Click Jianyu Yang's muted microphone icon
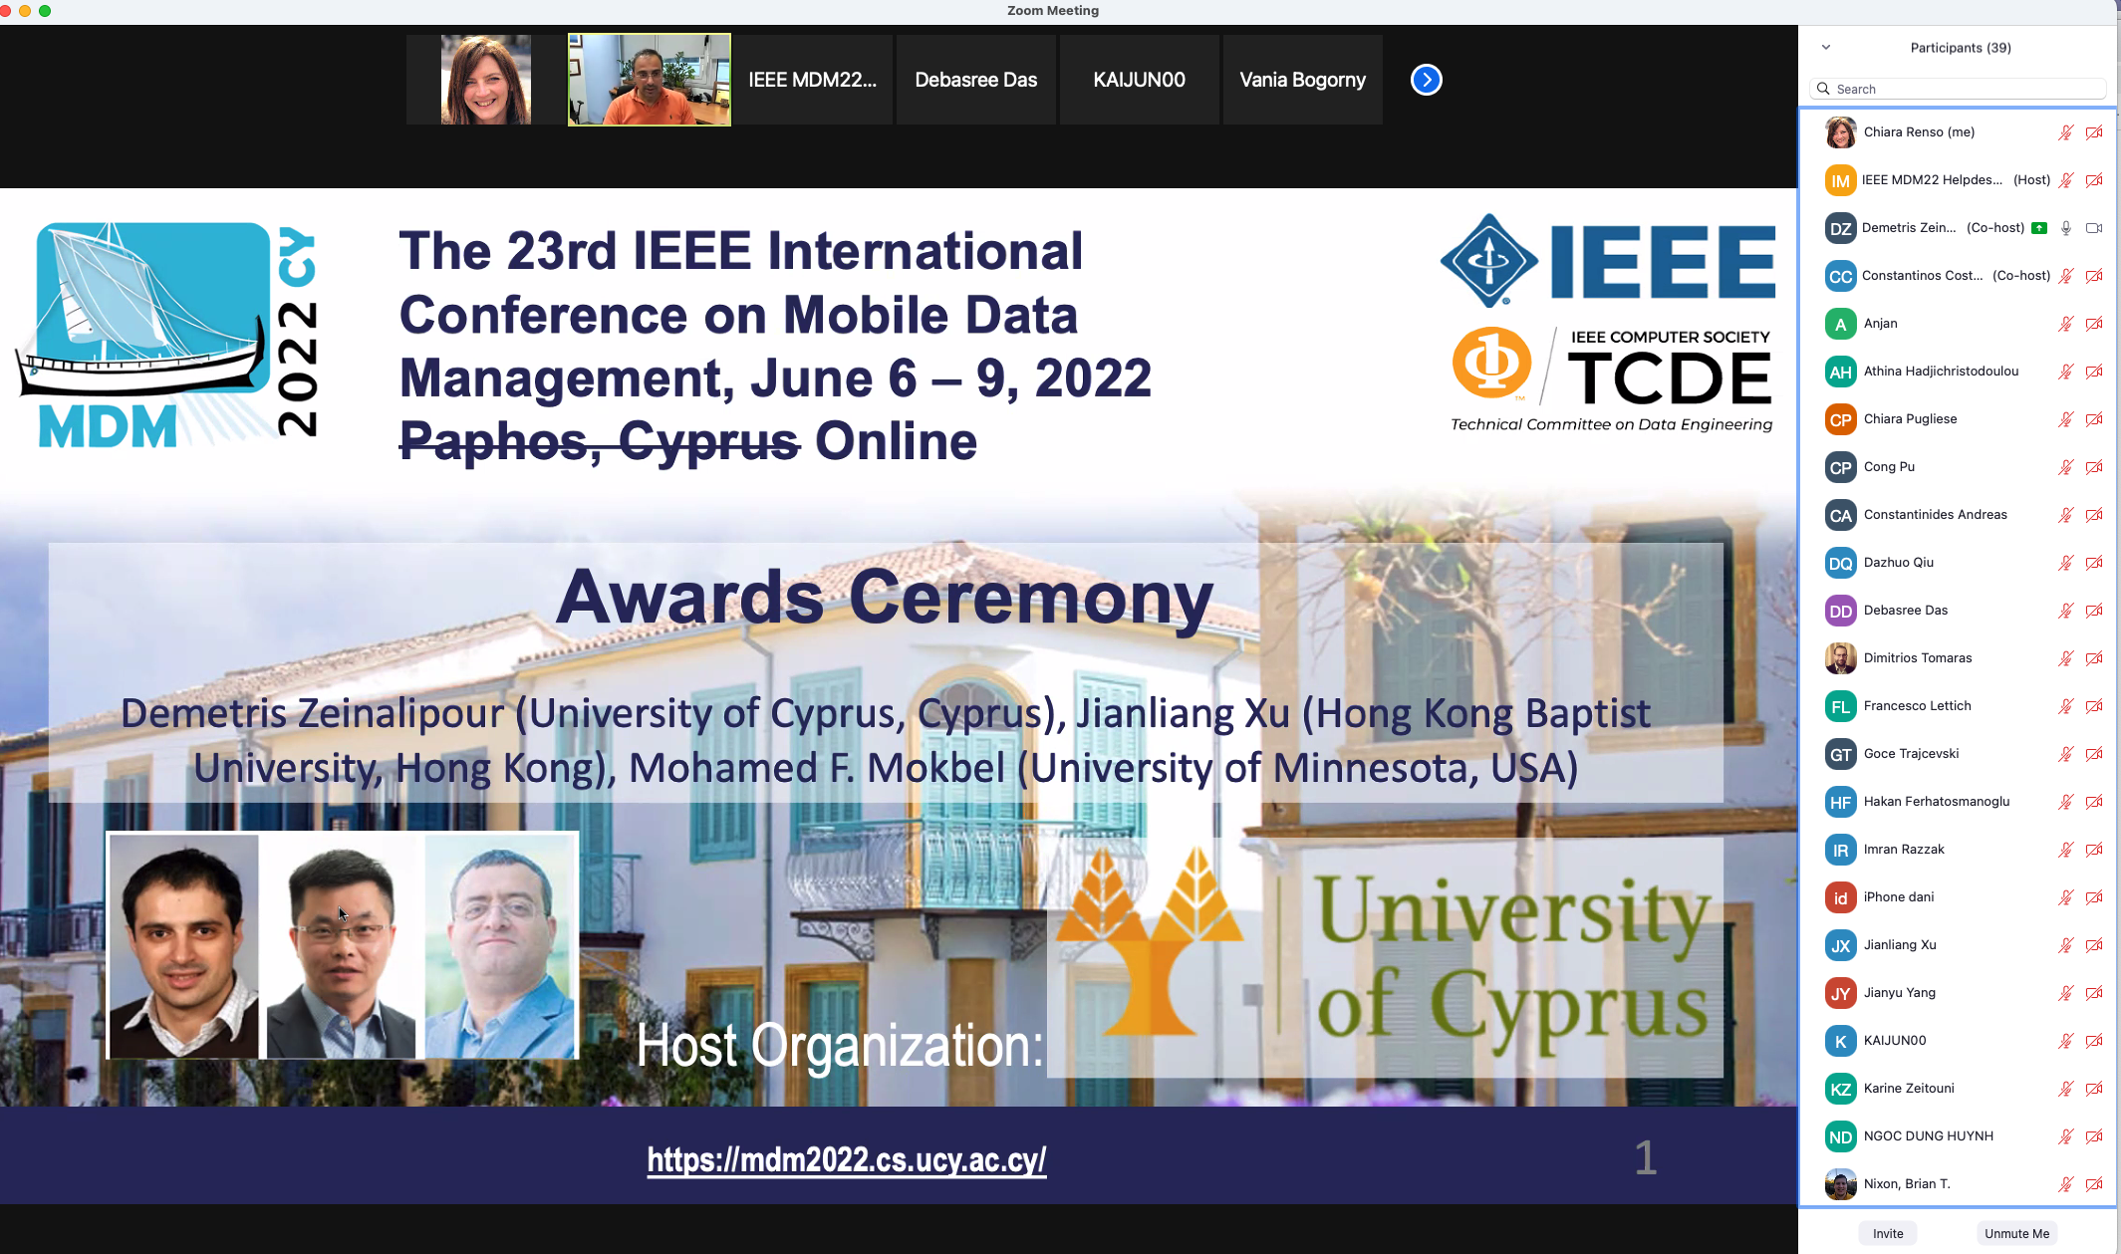The image size is (2121, 1254). pyautogui.click(x=2066, y=993)
